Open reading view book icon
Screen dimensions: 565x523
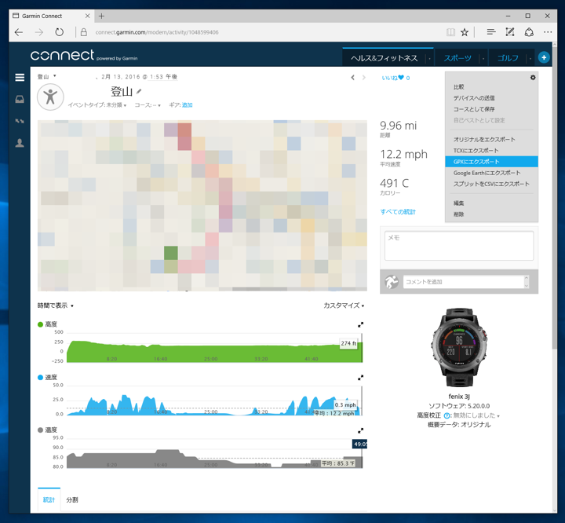[x=450, y=32]
